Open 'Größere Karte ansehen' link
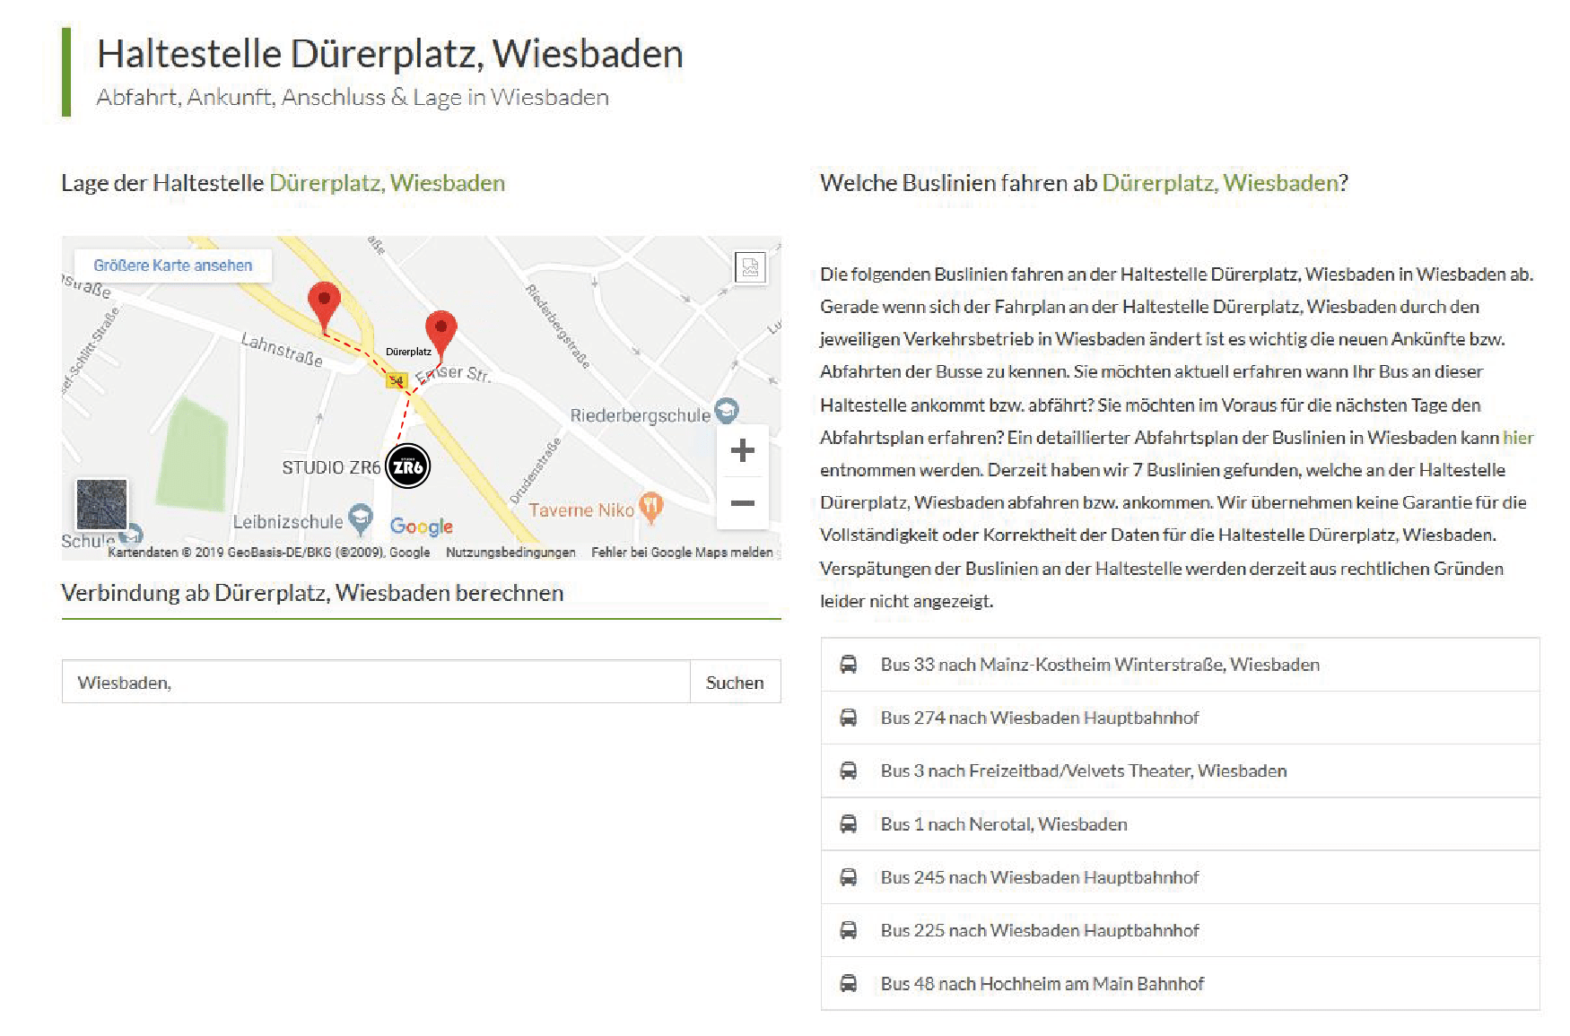The width and height of the screenshot is (1570, 1036). [x=173, y=266]
